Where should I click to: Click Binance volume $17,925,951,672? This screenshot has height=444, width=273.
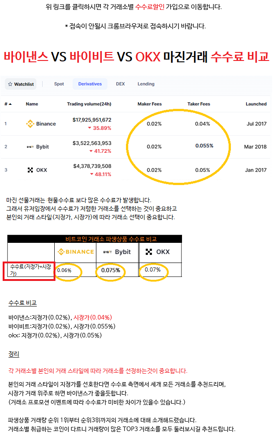tap(92, 120)
